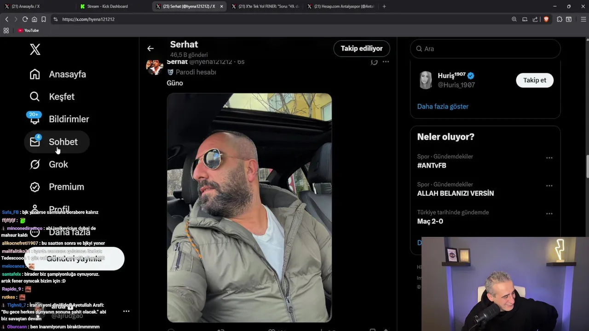Click the share icon in address bar
This screenshot has height=331, width=589.
(535, 19)
